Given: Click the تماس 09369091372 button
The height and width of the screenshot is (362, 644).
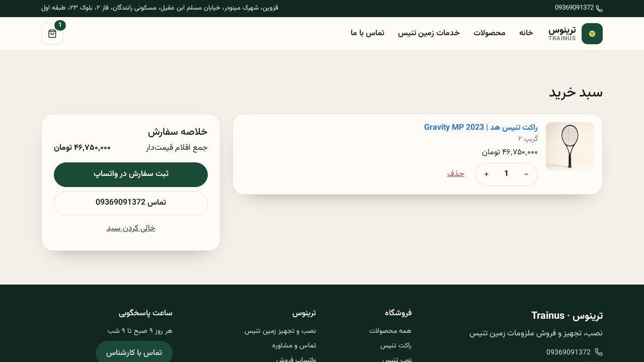Looking at the screenshot, I should click(x=131, y=203).
